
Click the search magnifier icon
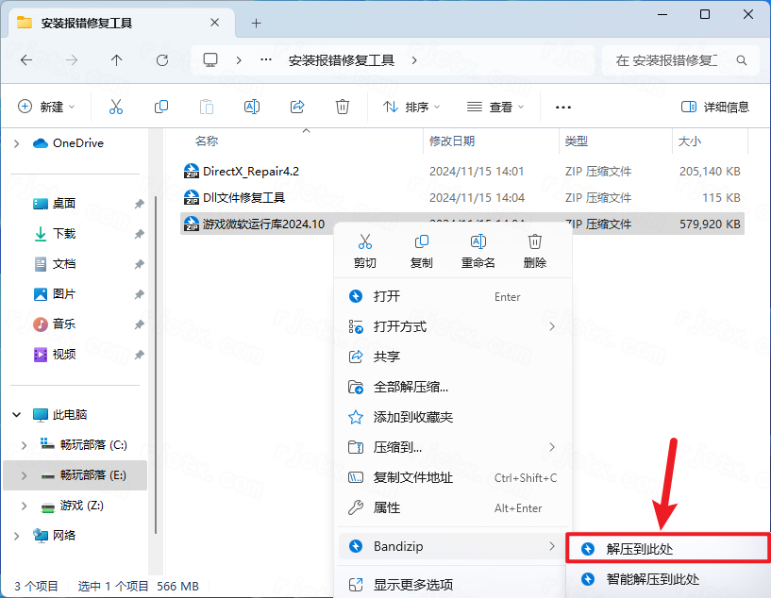click(742, 60)
